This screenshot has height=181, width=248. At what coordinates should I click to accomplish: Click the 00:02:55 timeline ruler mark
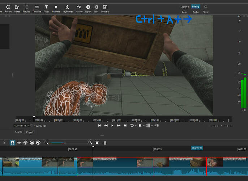click(157, 149)
